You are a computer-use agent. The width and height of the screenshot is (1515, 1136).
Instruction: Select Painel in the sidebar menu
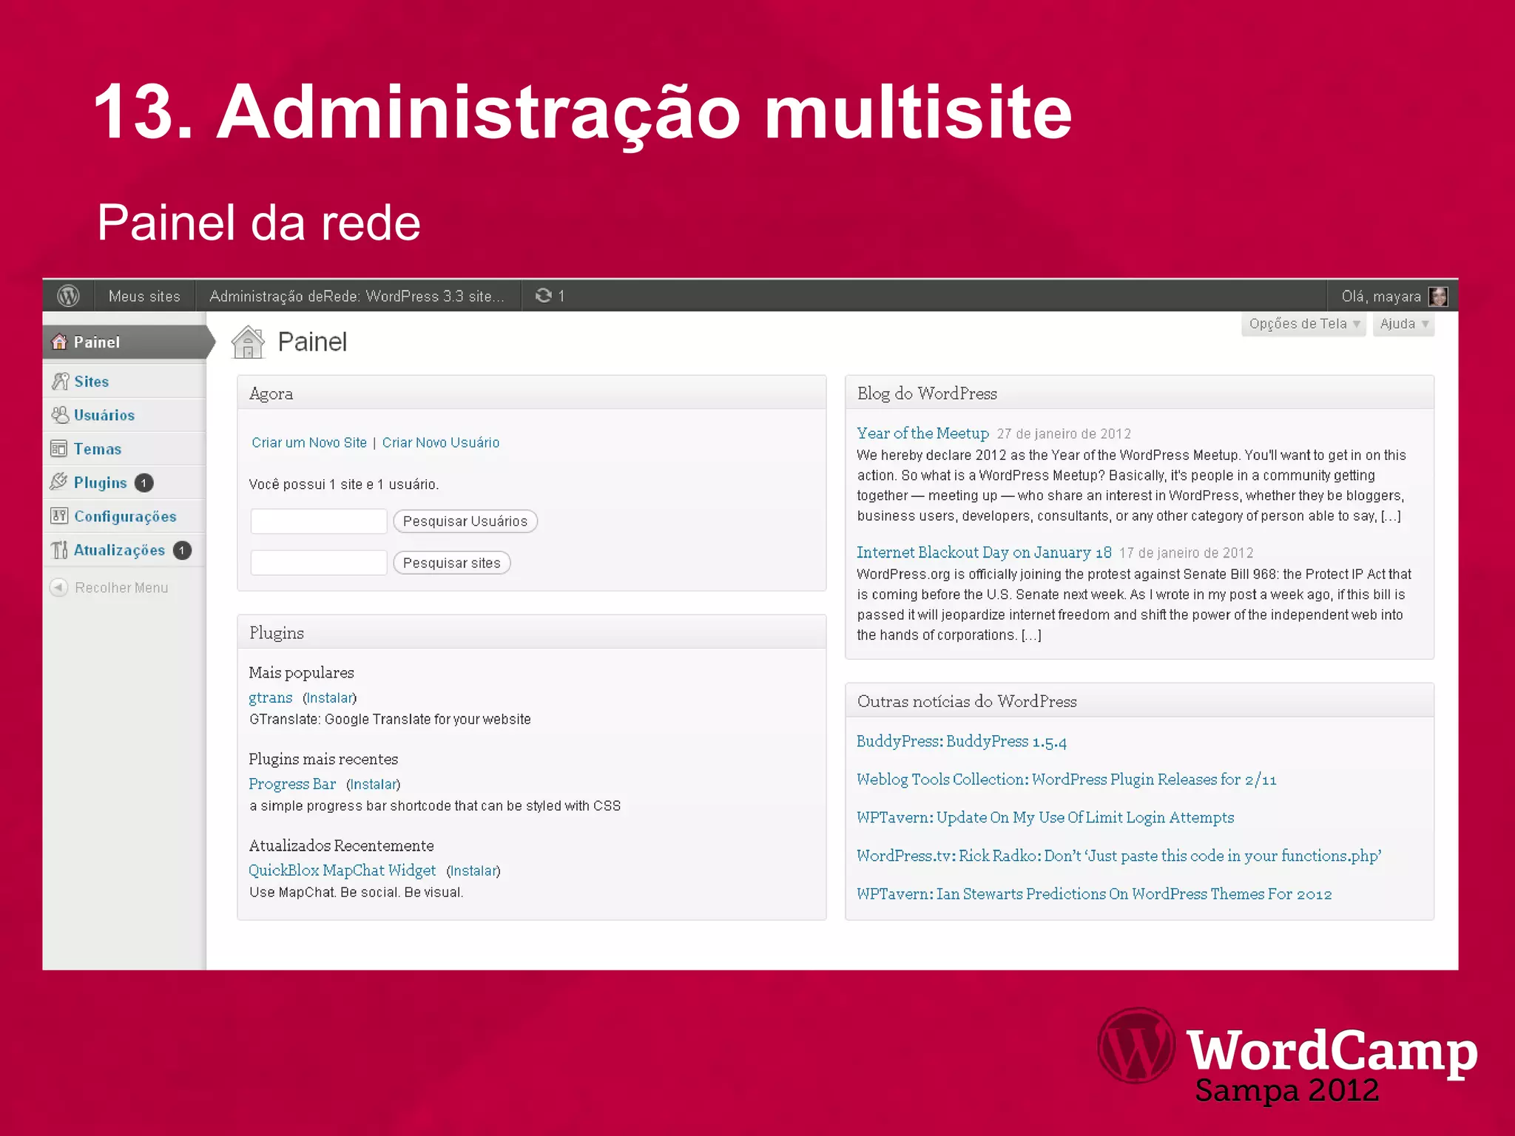(124, 342)
